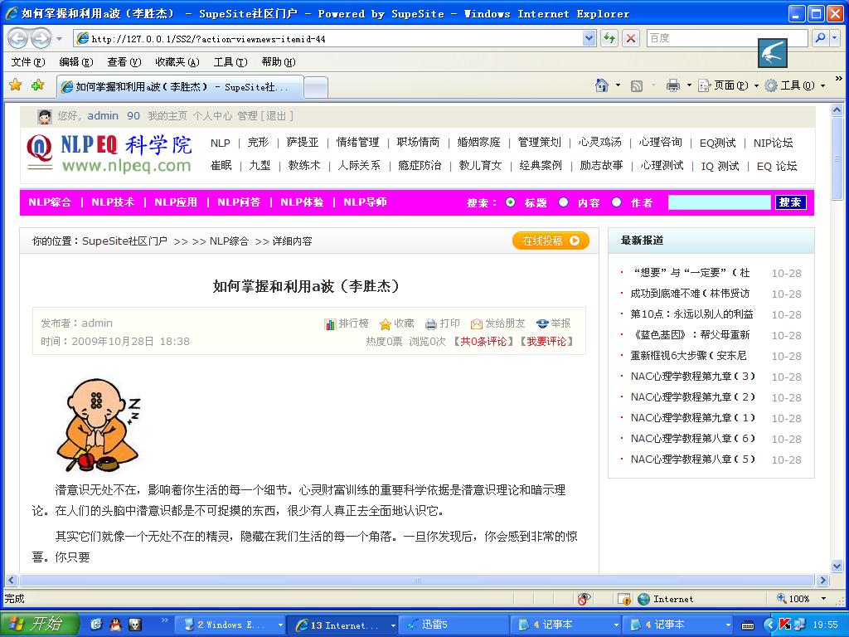Click the privacy report status bar icon
Image resolution: width=849 pixels, height=637 pixels.
tap(583, 599)
